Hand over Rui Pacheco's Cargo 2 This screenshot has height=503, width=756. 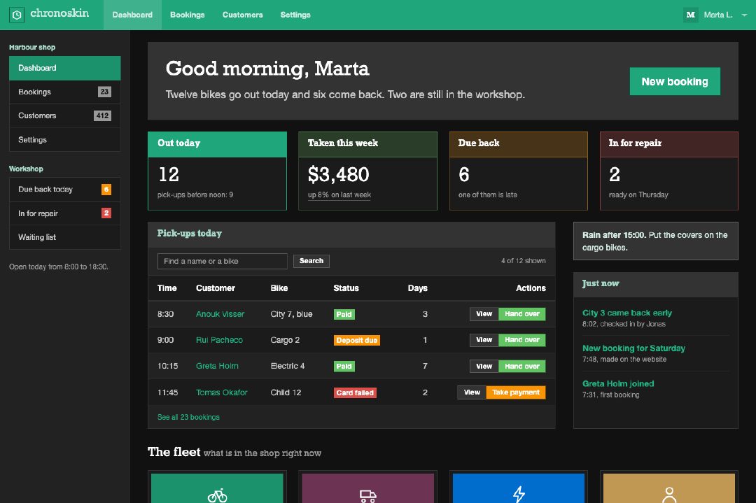click(521, 340)
